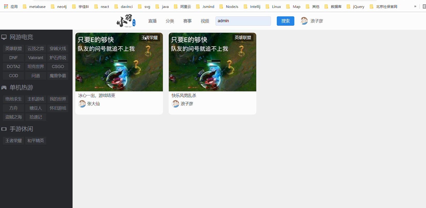Select the 穿越火线 category
Image resolution: width=426 pixels, height=208 pixels.
[58, 48]
